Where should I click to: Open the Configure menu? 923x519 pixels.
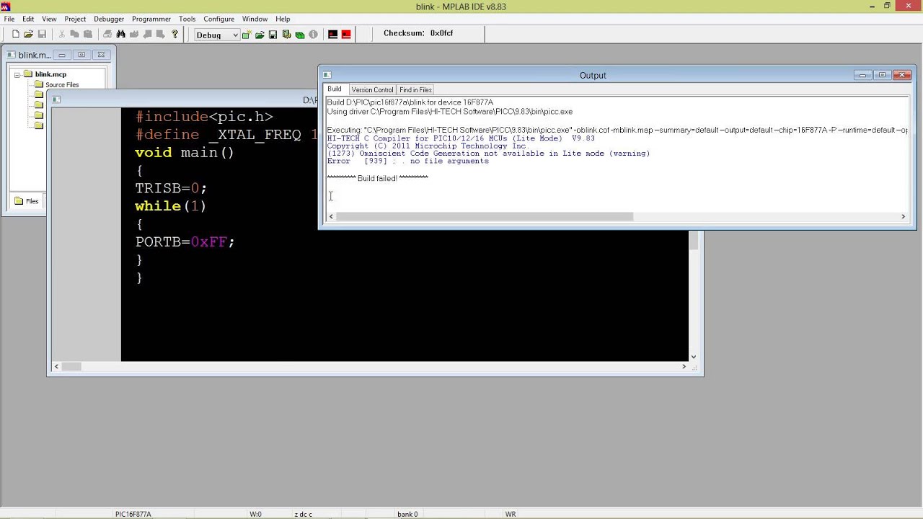218,19
